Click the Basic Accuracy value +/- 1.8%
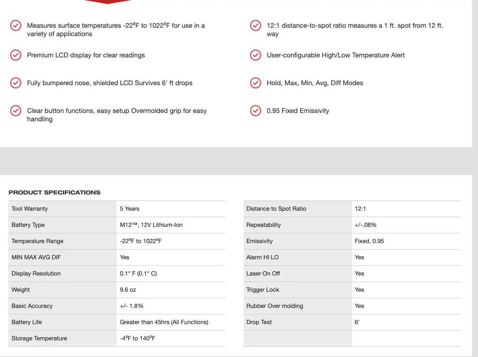The width and height of the screenshot is (478, 357). 132,306
